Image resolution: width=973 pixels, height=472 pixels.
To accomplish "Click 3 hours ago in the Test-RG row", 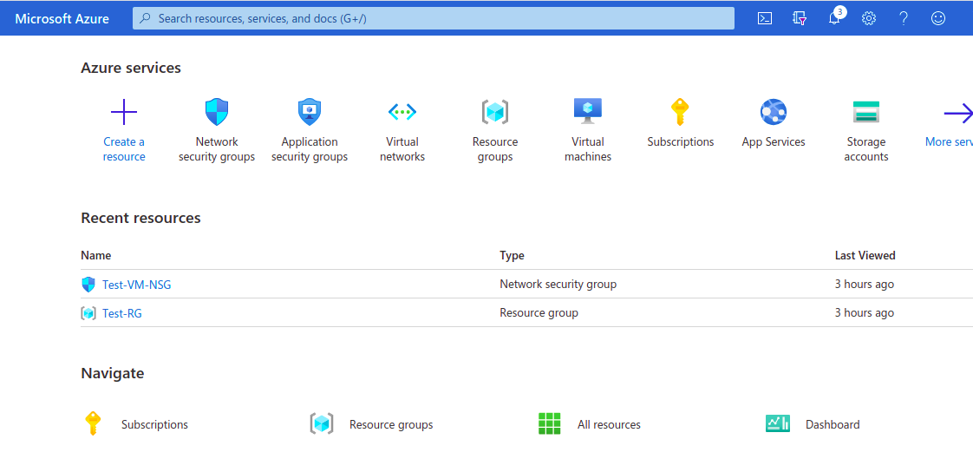I will pos(865,312).
